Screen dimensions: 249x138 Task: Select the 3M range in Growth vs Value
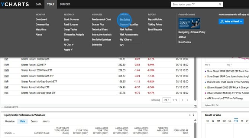pyautogui.click(x=224, y=121)
